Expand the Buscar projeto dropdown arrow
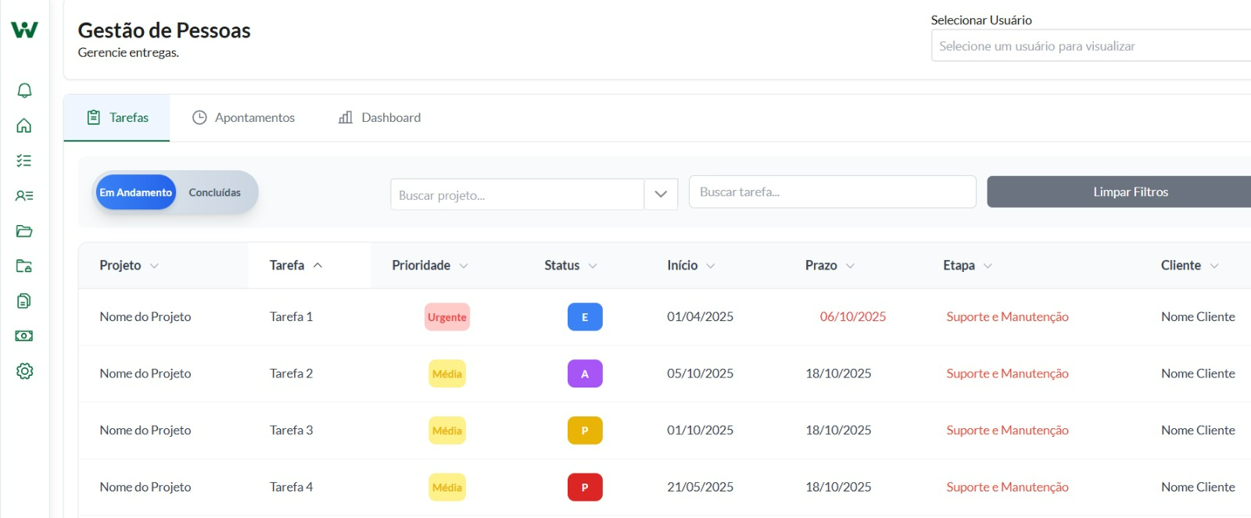 point(661,195)
